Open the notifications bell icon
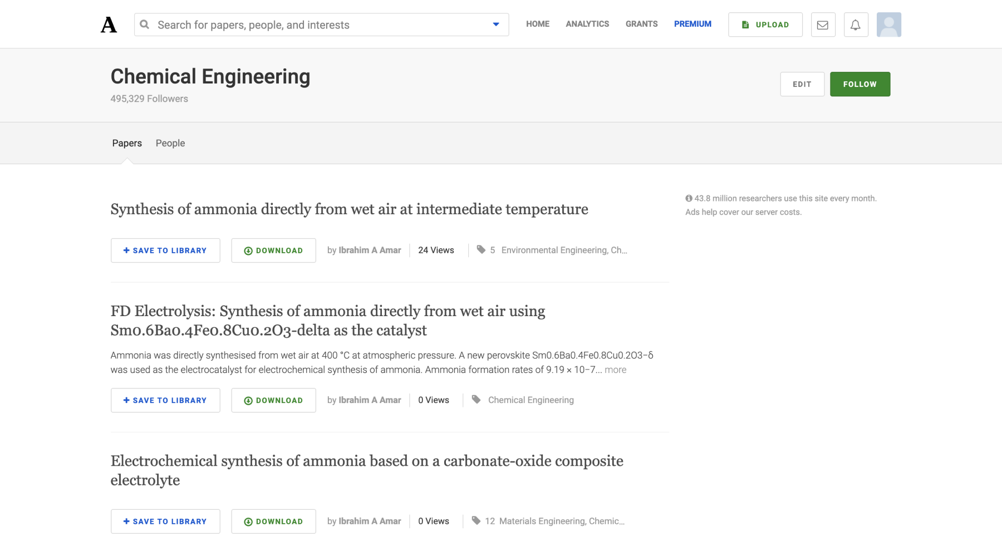Viewport: 1002px width, 551px height. 856,25
